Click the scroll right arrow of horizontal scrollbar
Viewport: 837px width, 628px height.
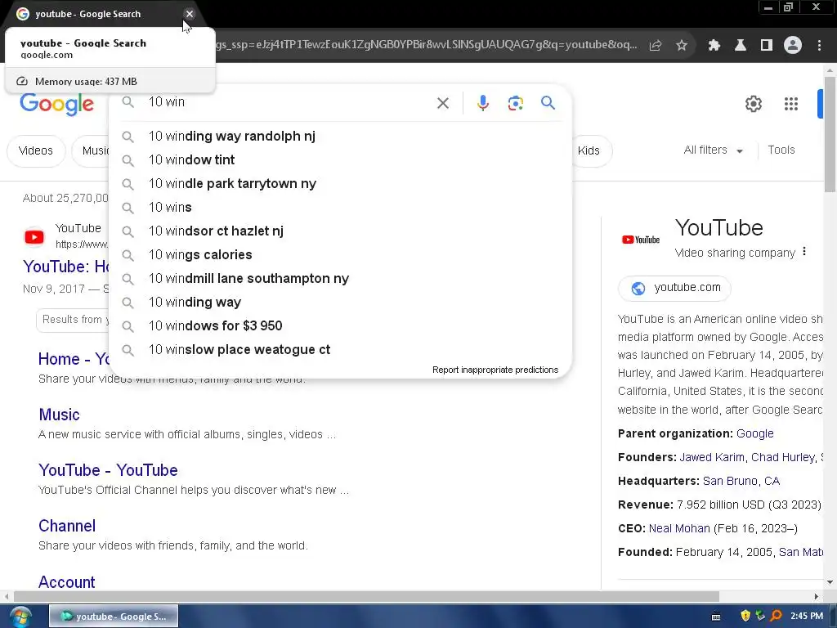pyautogui.click(x=817, y=596)
